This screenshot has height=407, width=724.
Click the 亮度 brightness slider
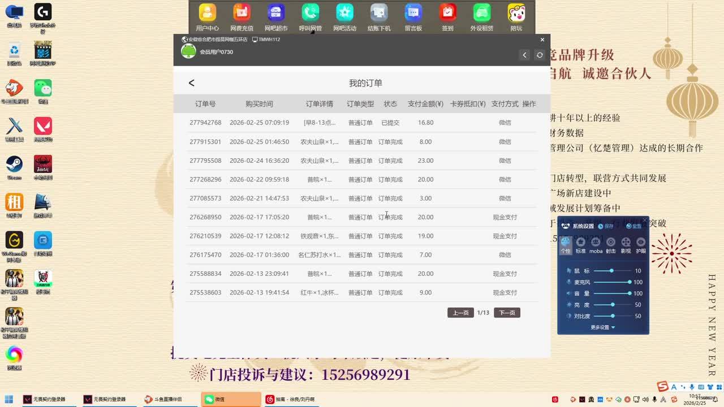(613, 305)
